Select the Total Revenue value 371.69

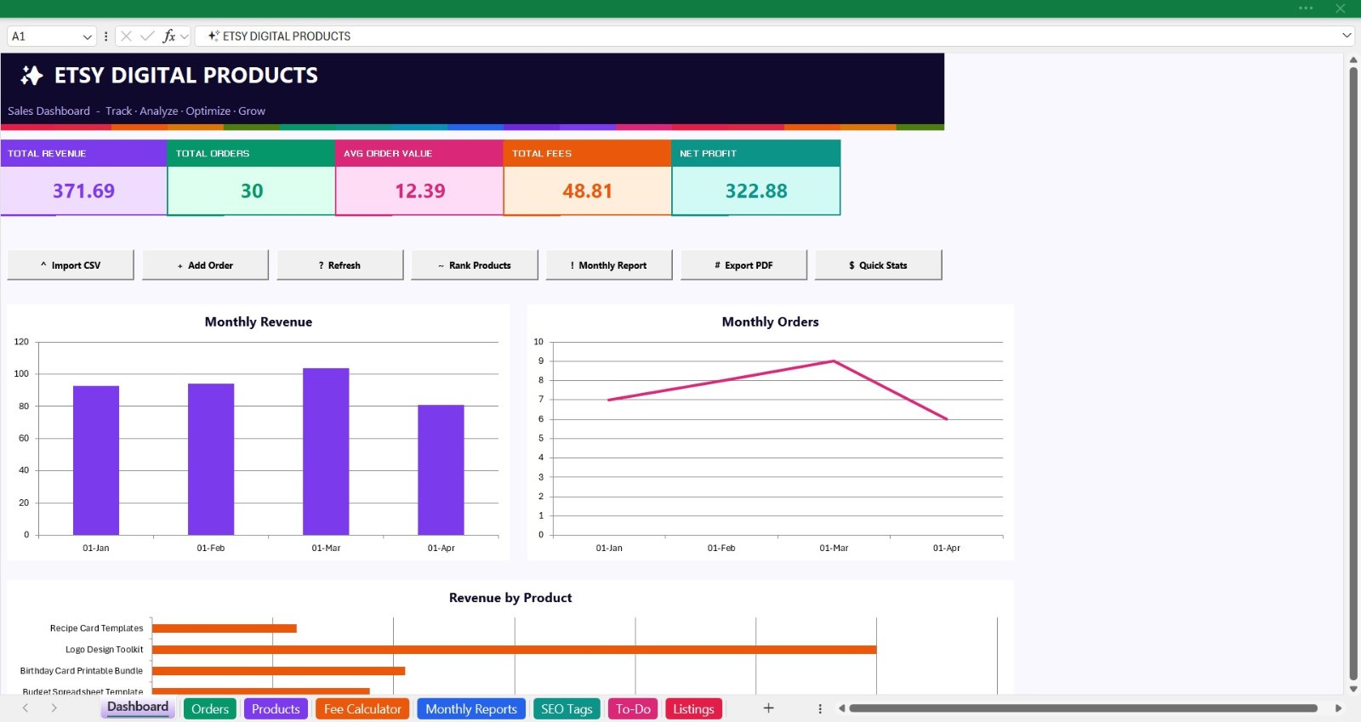tap(83, 190)
